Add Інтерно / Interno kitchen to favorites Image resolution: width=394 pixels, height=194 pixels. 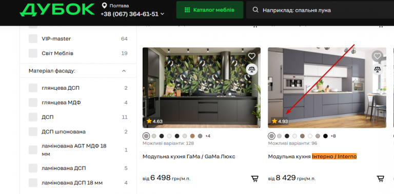377,56
